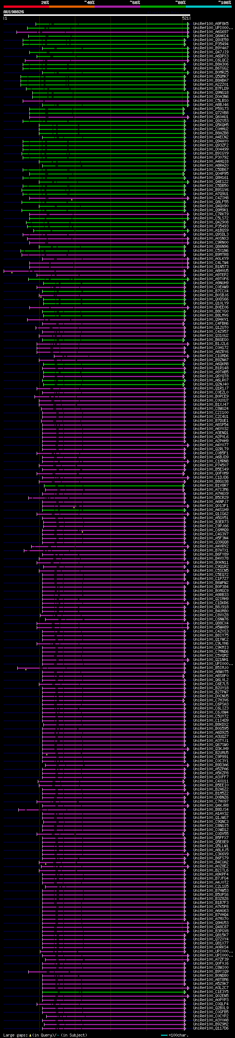Choose hit UniRef100_Q9NG18

210,93
